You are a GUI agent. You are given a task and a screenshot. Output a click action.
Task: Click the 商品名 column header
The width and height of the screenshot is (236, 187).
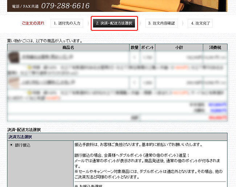coord(68,47)
